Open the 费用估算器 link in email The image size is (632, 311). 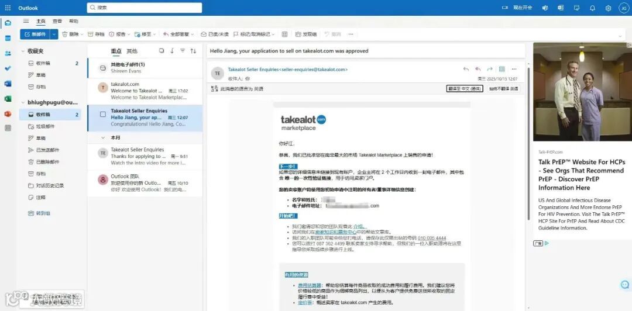310,285
